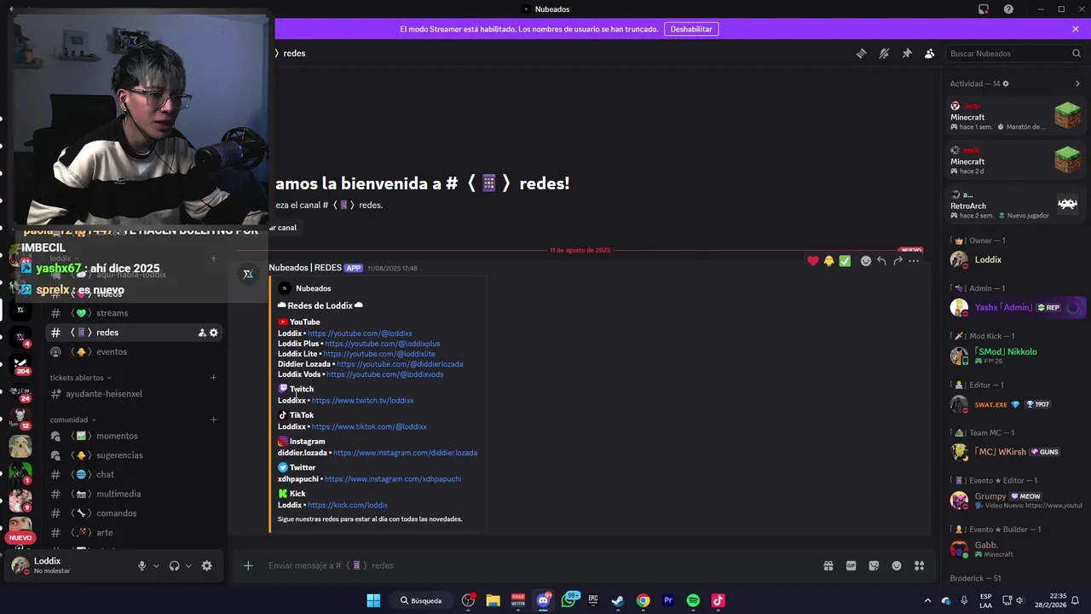Toggle the member list icon
1091x614 pixels.
tap(930, 53)
